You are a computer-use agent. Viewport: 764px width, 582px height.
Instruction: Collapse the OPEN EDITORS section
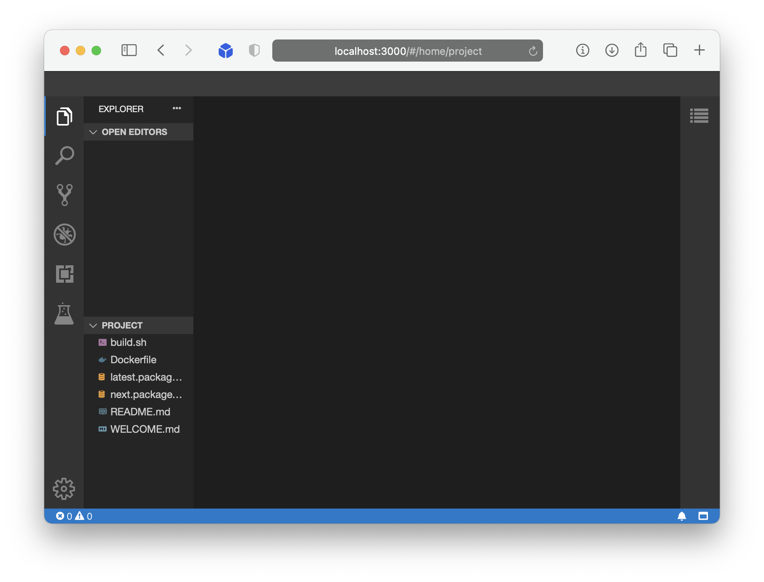point(94,132)
